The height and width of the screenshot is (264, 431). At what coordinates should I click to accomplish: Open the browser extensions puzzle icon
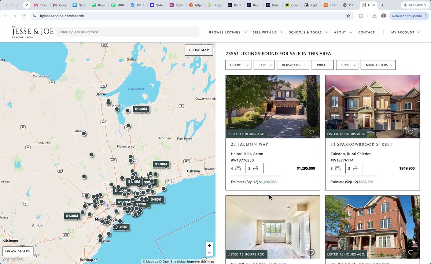pos(361,16)
